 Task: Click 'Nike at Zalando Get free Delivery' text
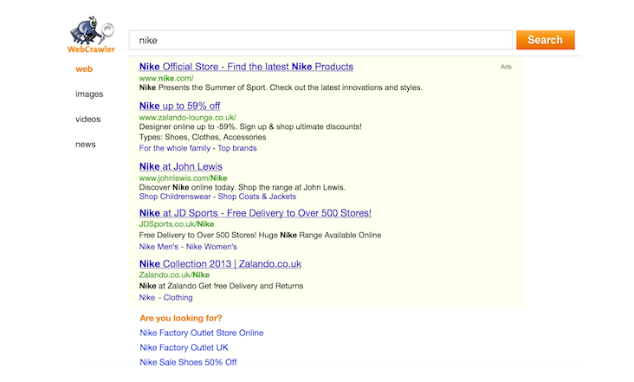coord(221,286)
